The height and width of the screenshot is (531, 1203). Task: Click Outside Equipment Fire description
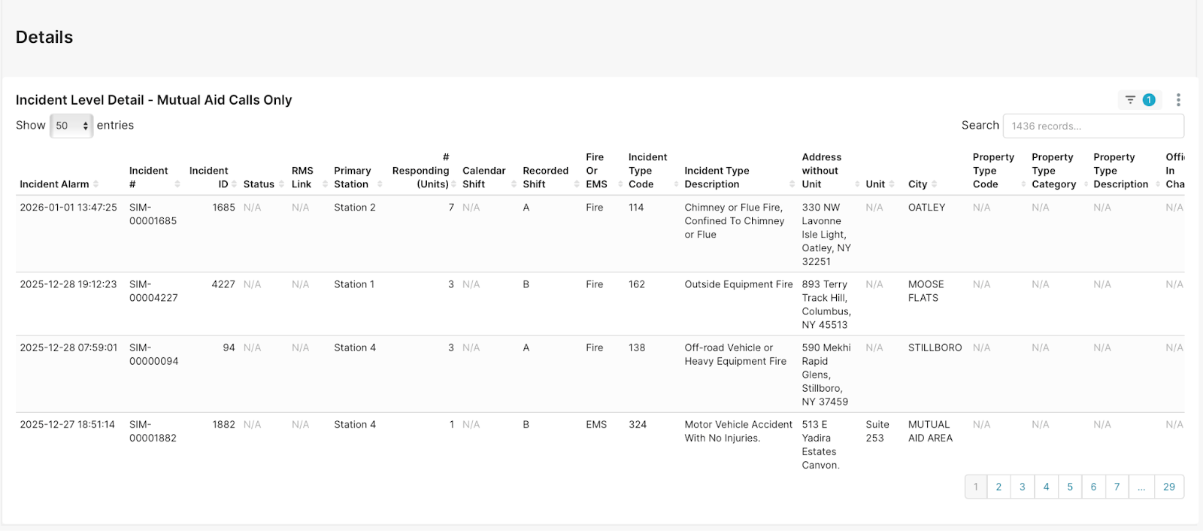tap(738, 284)
